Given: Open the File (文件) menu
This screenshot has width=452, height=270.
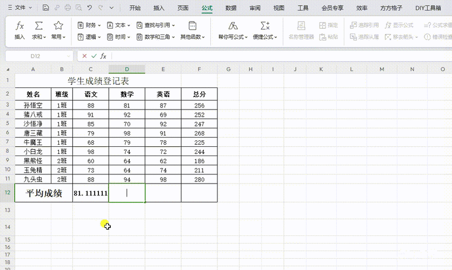Looking at the screenshot, I should coord(20,8).
